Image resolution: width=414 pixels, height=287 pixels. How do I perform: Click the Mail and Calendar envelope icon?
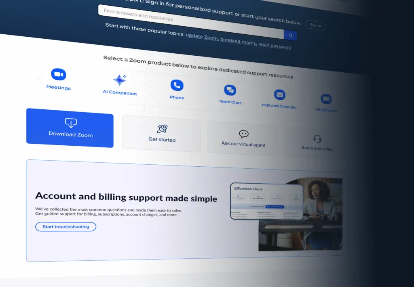(x=280, y=94)
